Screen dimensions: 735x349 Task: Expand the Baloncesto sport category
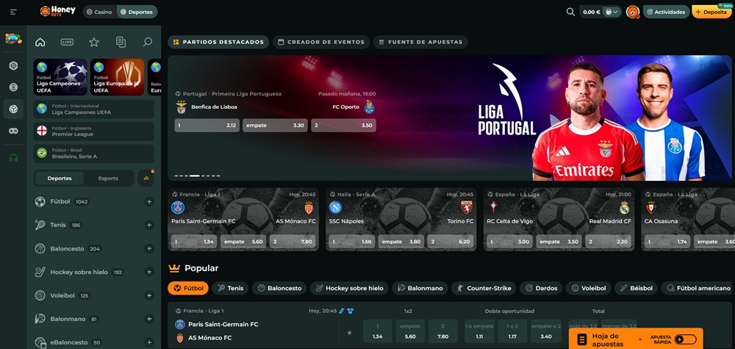149,248
